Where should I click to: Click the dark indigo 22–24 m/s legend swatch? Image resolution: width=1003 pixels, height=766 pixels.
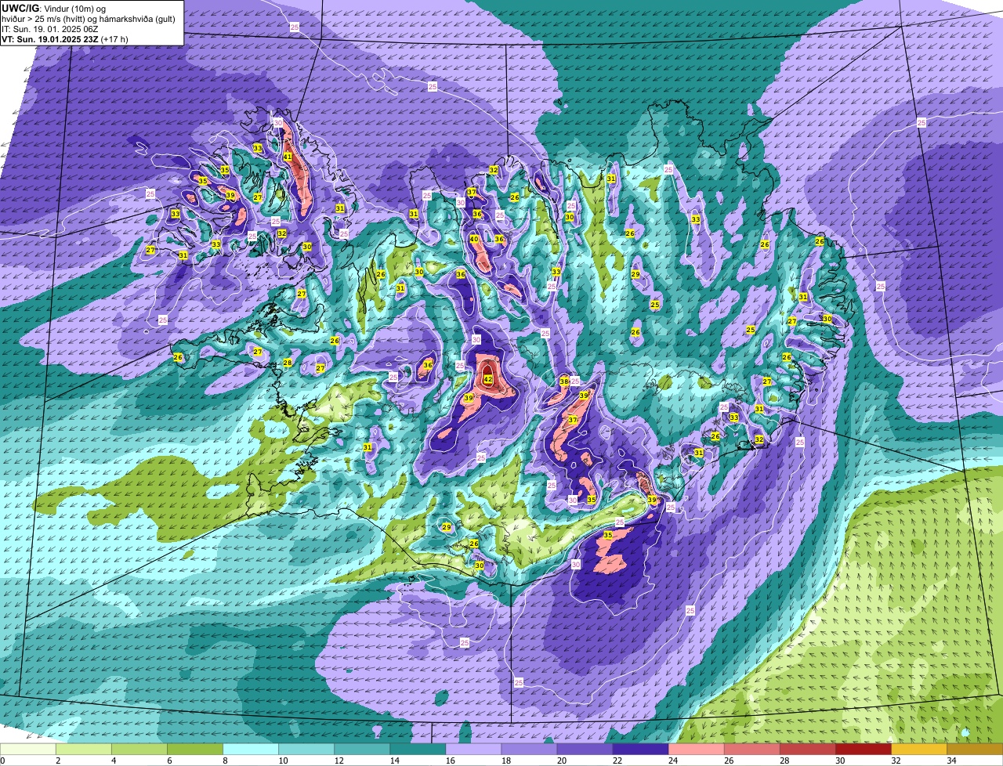(x=640, y=750)
